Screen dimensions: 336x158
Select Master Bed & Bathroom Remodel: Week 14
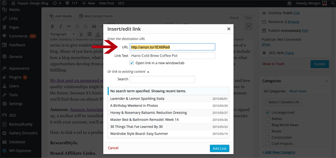coord(168,119)
